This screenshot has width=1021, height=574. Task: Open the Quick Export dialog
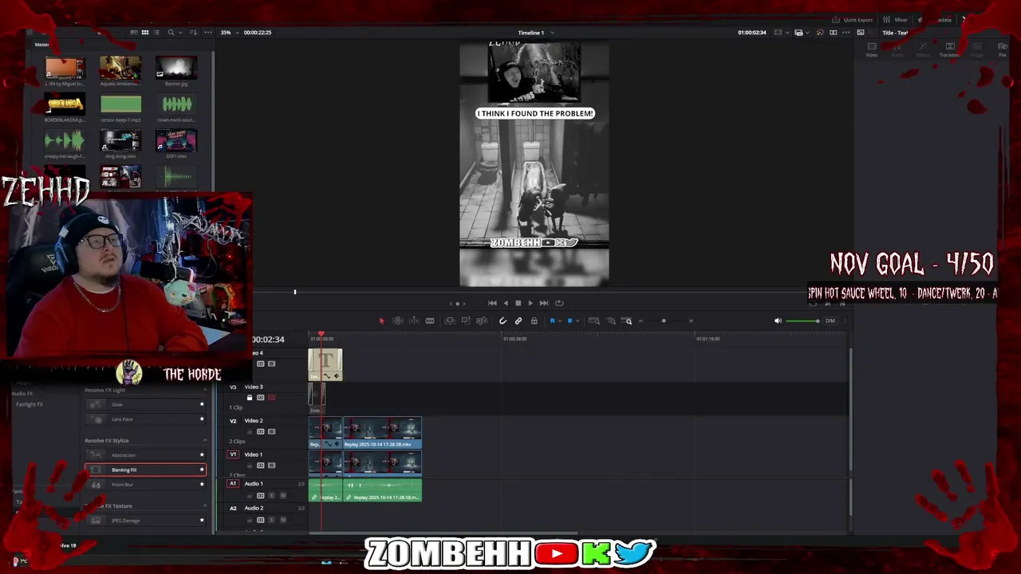tap(853, 20)
